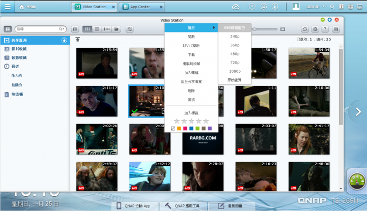This screenshot has height=211, width=367.
Task: Switch to folder view
Action: [117, 29]
